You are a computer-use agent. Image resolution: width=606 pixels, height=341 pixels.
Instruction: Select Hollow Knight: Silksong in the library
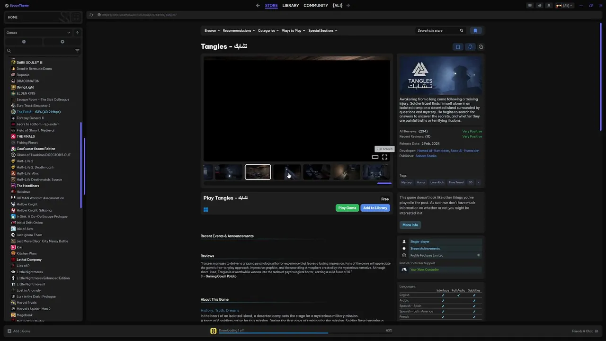(34, 210)
